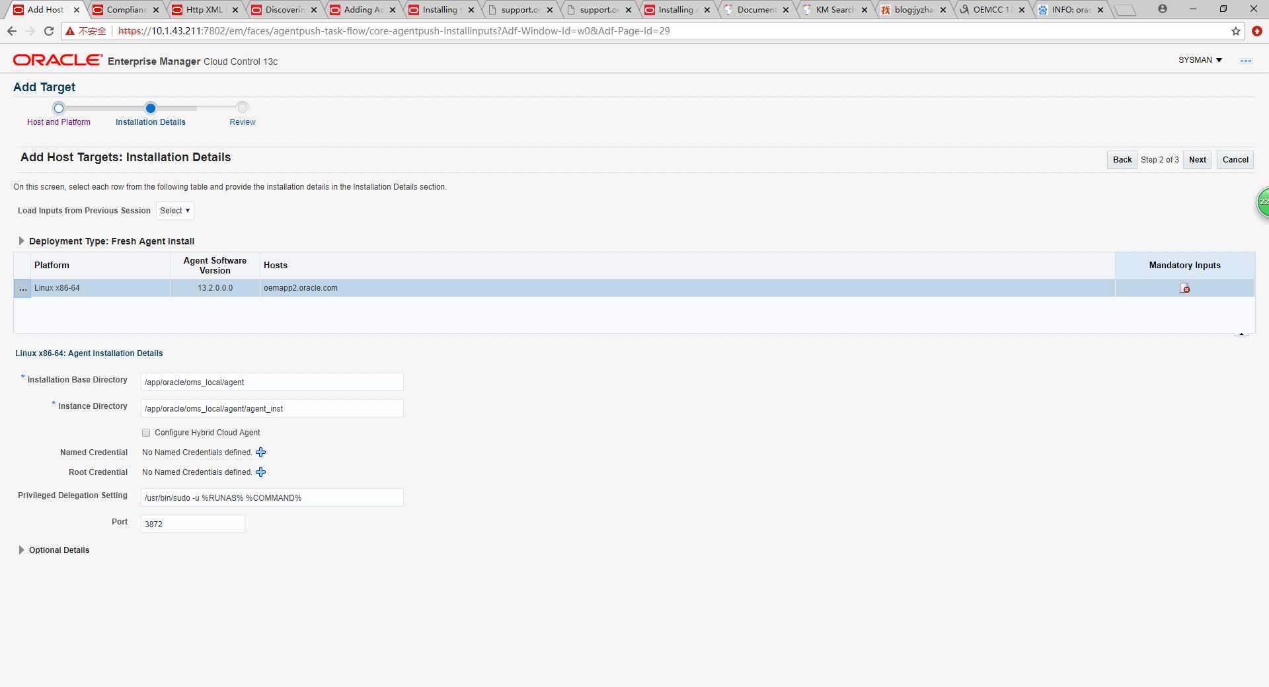This screenshot has height=687, width=1269.
Task: Close the Add Host browser tab
Action: click(x=77, y=10)
